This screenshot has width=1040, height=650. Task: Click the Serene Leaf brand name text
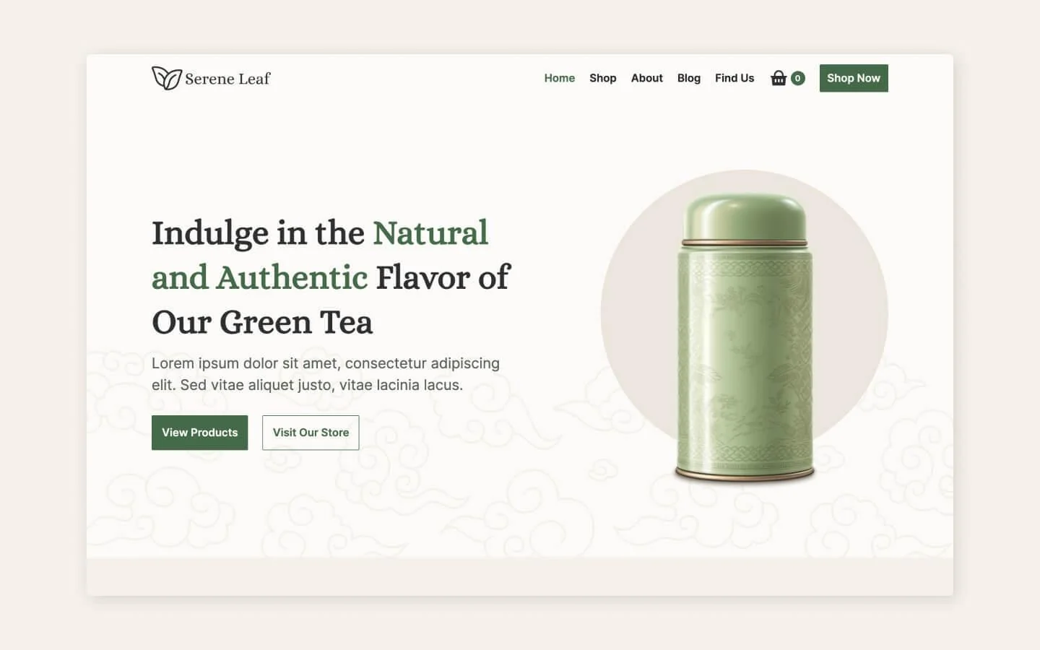click(x=227, y=79)
